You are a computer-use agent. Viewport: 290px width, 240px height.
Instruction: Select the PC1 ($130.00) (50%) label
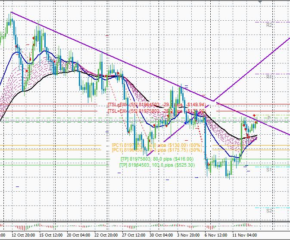click(x=157, y=145)
